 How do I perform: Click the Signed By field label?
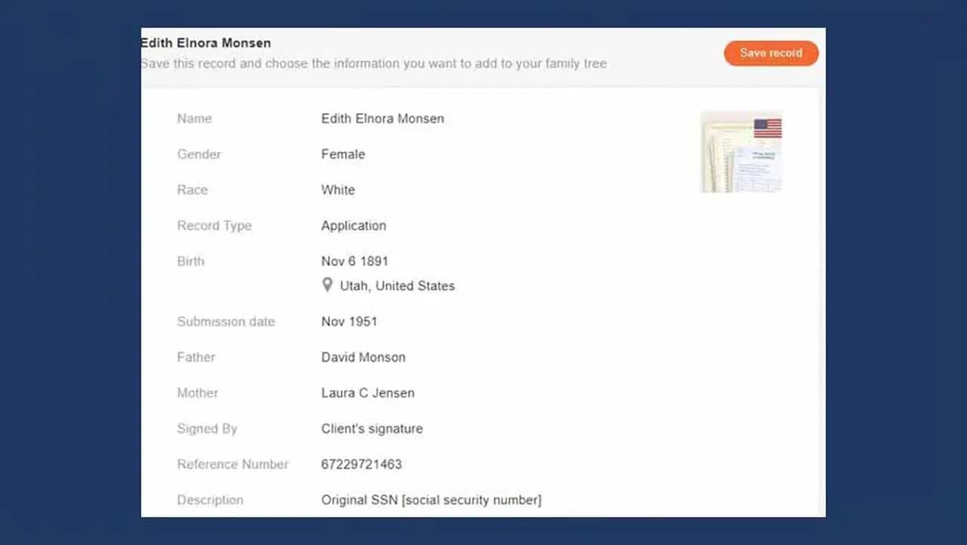point(207,429)
